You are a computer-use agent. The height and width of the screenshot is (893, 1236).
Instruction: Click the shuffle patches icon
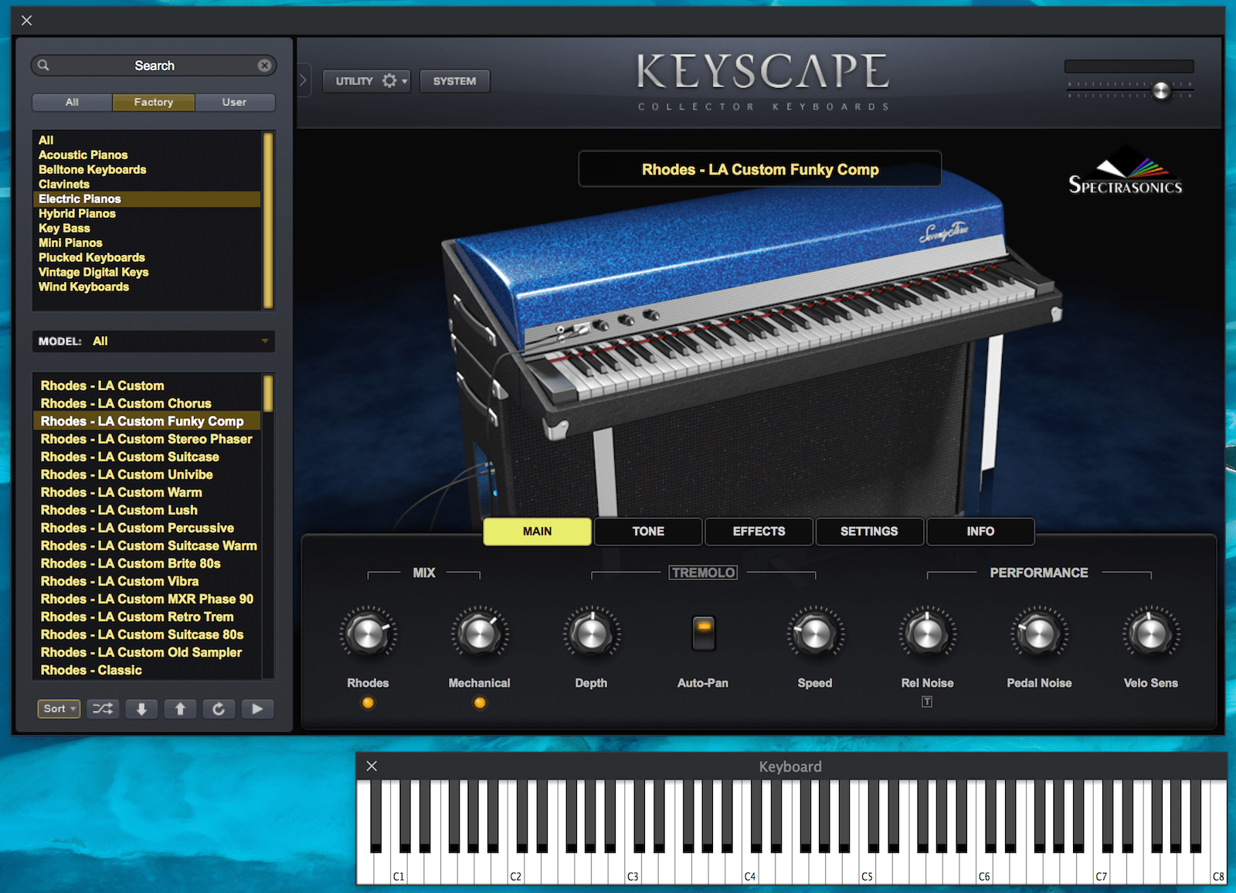pyautogui.click(x=103, y=708)
